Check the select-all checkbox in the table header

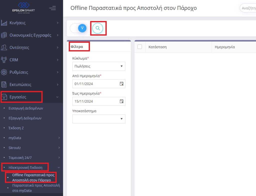pyautogui.click(x=140, y=47)
